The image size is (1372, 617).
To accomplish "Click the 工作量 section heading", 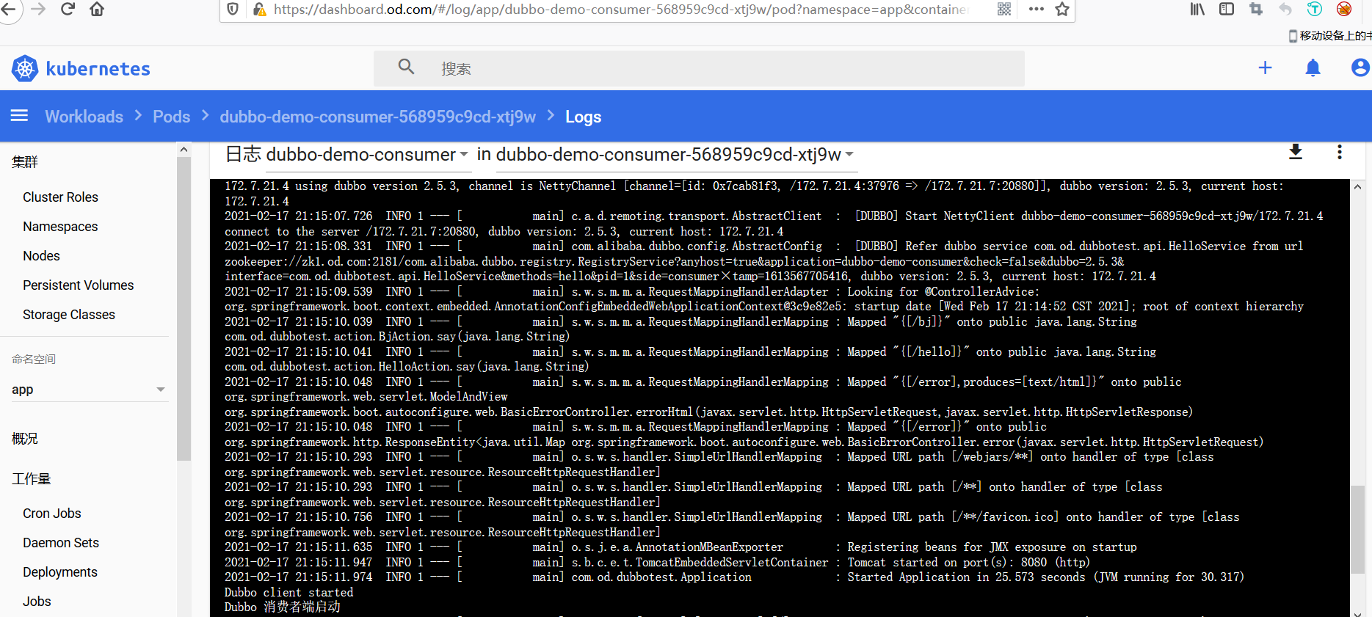I will pos(32,479).
